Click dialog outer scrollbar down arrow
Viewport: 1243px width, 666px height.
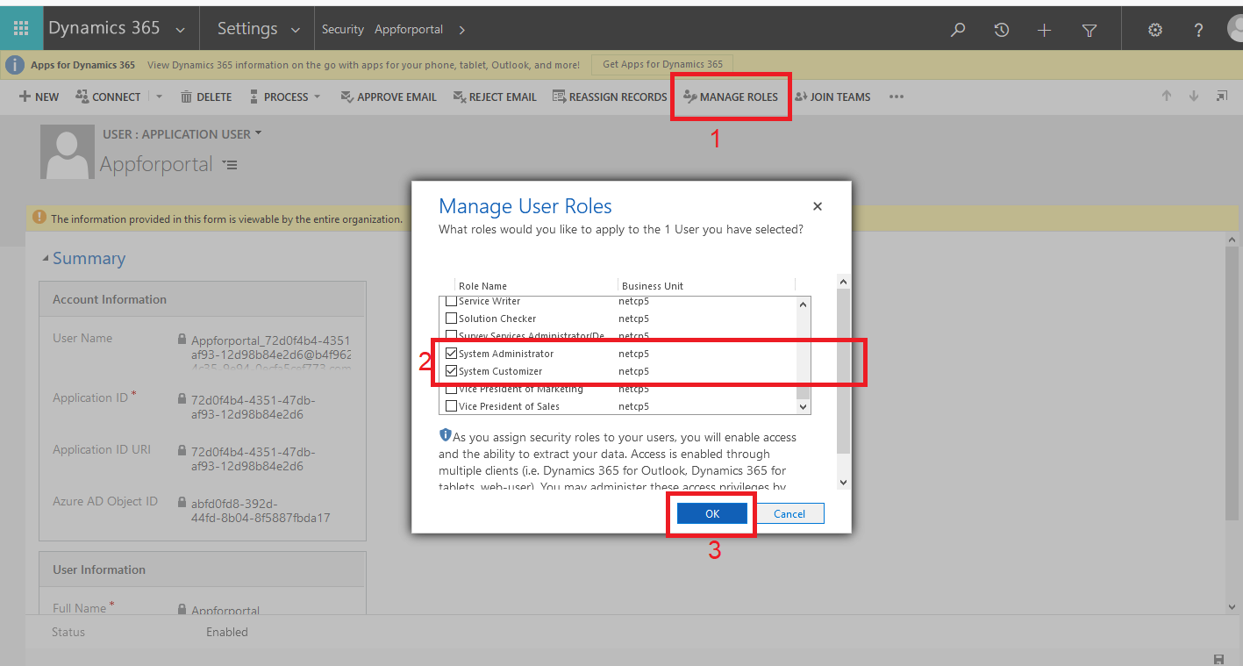[x=843, y=482]
